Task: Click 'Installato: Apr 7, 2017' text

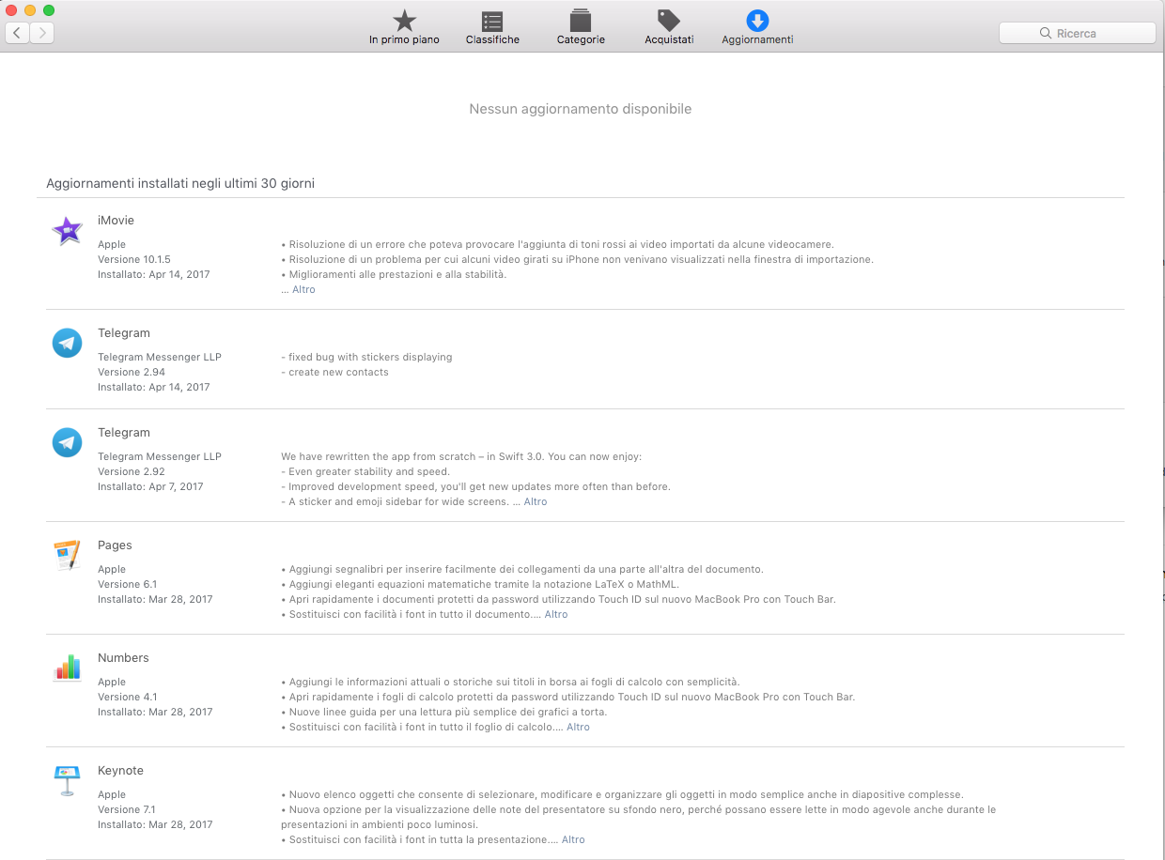Action: pyautogui.click(x=150, y=487)
